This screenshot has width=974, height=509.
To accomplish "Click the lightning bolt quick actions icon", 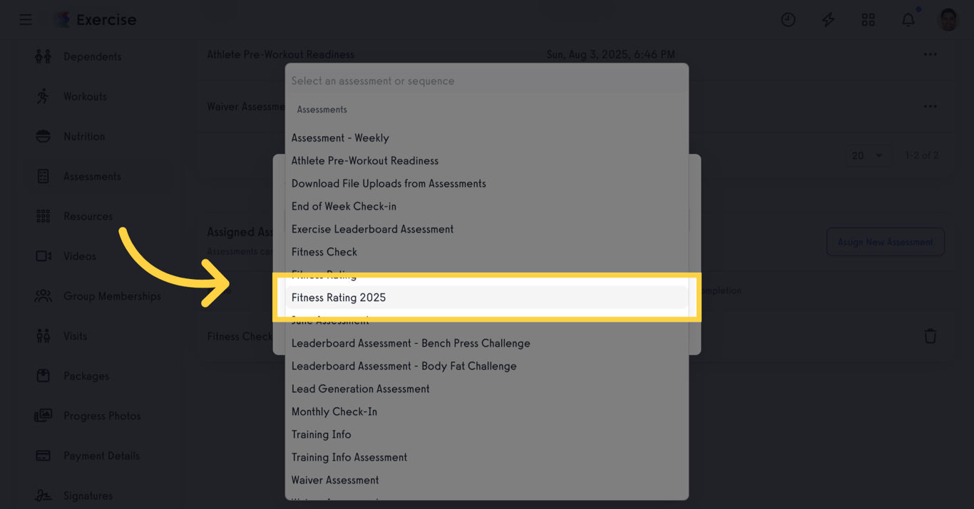I will click(x=828, y=19).
